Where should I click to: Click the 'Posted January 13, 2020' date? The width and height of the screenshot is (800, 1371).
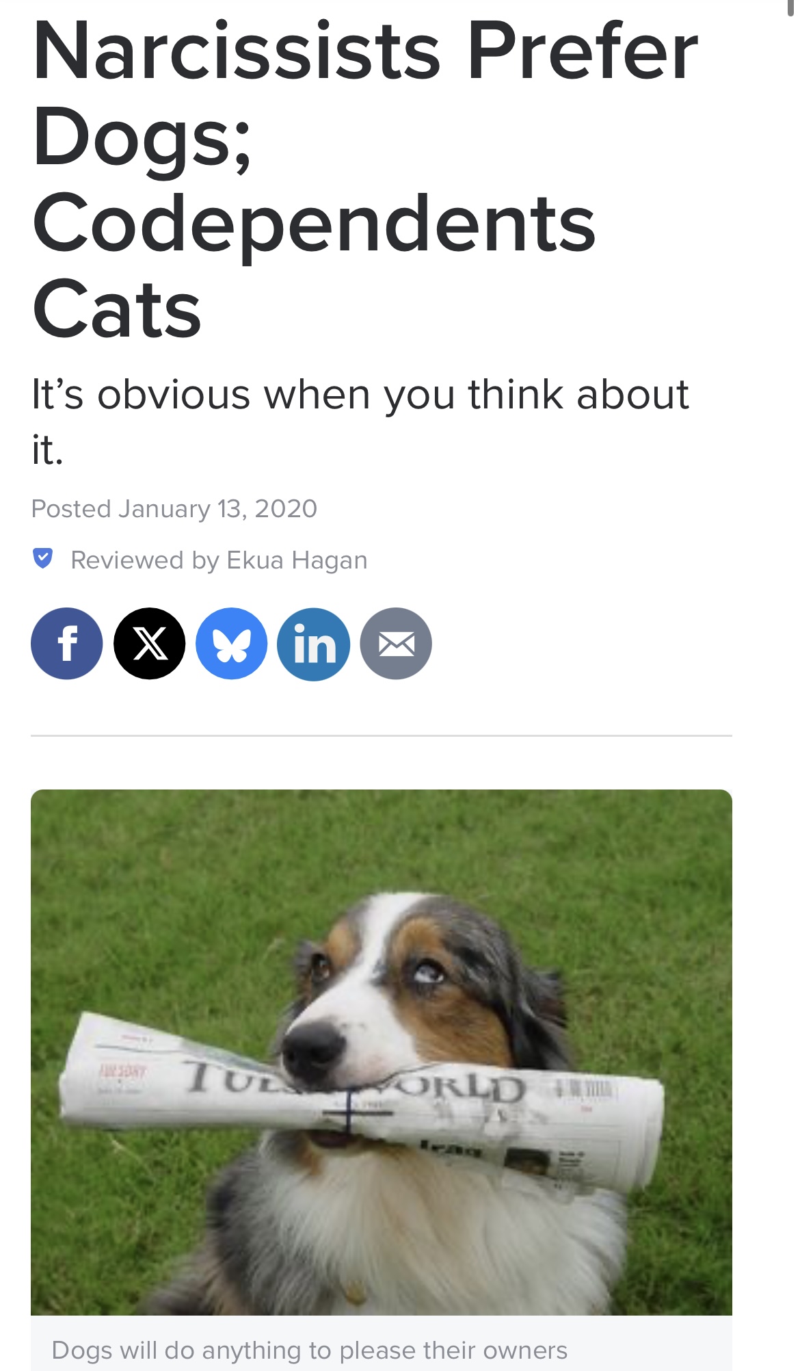pos(174,508)
